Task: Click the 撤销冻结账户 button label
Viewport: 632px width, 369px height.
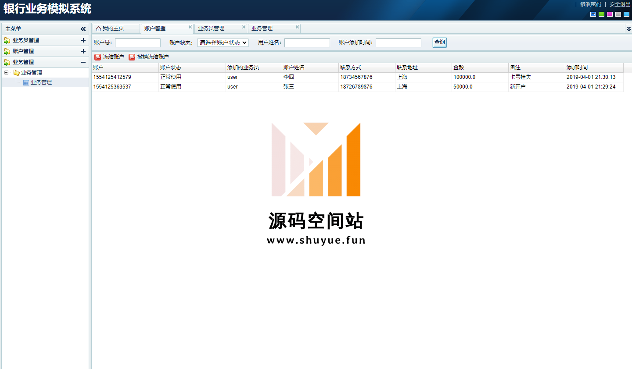Action: click(153, 57)
